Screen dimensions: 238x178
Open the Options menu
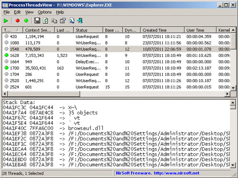pyautogui.click(x=45, y=12)
